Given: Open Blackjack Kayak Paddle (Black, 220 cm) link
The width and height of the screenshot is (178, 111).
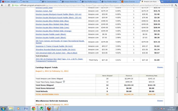Looking at the screenshot, I should tap(58, 14).
